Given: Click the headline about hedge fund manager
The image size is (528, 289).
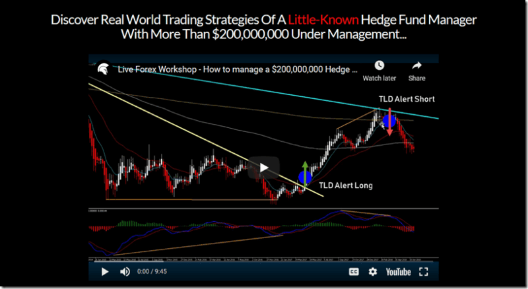Looking at the screenshot, I should [x=264, y=26].
